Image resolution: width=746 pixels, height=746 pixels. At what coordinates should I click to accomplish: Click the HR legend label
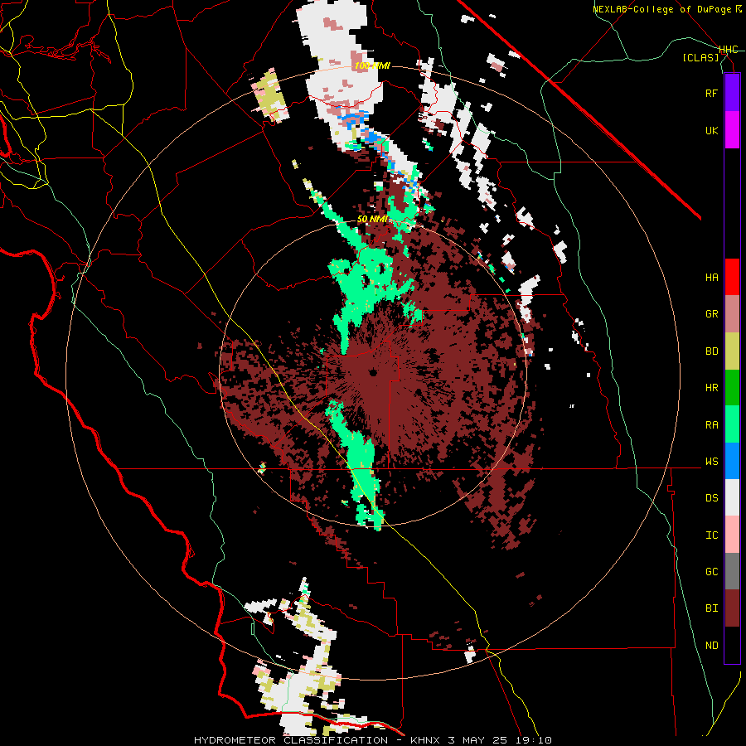(711, 388)
